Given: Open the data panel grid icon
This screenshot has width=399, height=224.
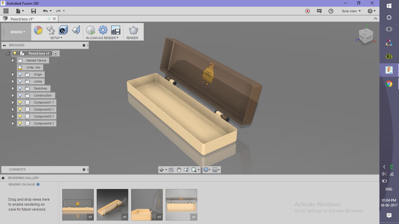Looking at the screenshot, I should point(6,11).
